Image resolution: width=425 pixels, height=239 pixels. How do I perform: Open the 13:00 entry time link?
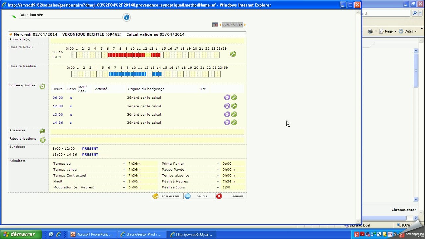(x=58, y=114)
